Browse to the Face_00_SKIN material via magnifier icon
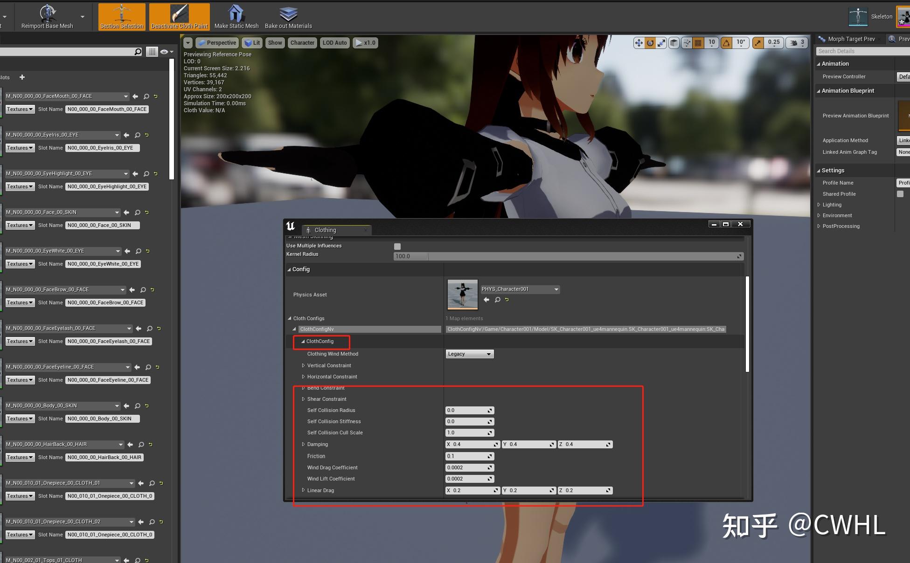This screenshot has width=910, height=563. [137, 213]
